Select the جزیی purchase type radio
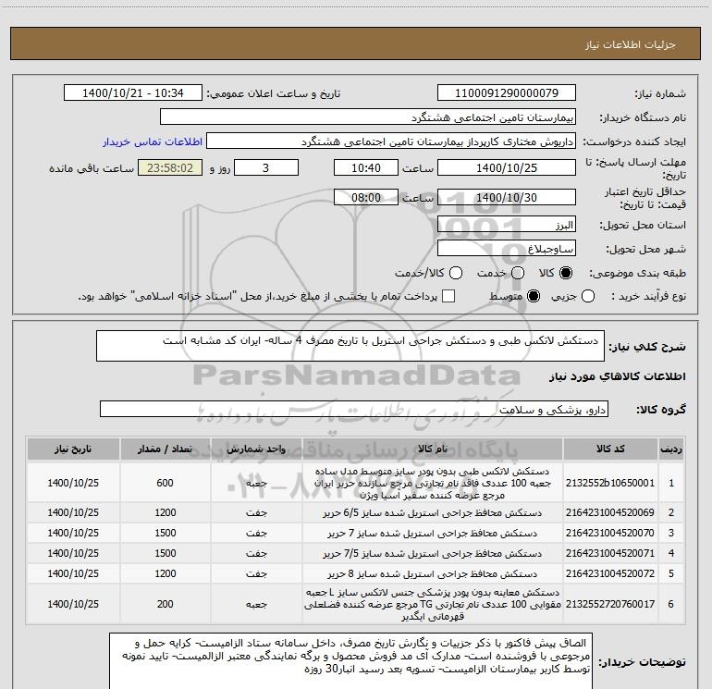The image size is (712, 689). (588, 297)
